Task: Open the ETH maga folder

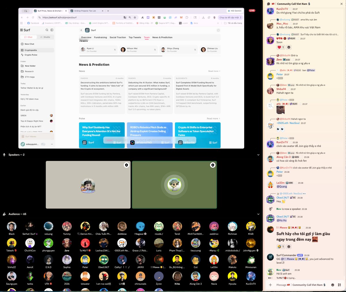Action: coord(28,77)
